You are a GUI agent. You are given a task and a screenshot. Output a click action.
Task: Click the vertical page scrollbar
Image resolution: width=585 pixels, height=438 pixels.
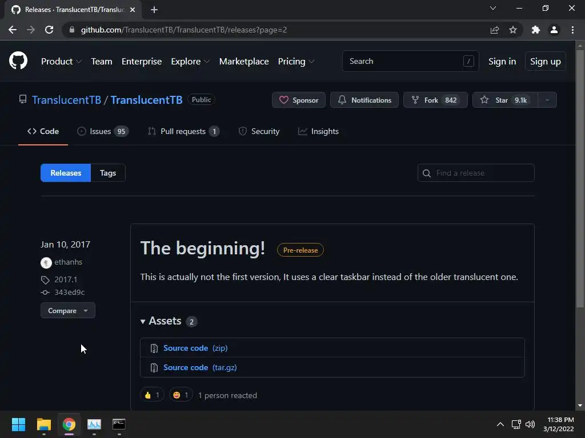(x=580, y=179)
